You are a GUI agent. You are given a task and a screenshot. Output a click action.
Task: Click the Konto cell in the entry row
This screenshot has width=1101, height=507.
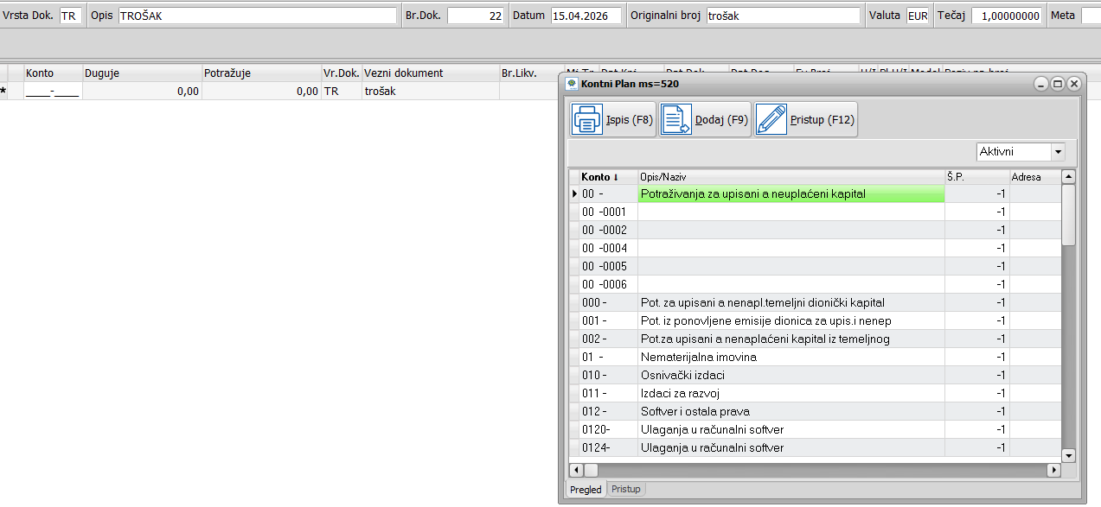(53, 92)
